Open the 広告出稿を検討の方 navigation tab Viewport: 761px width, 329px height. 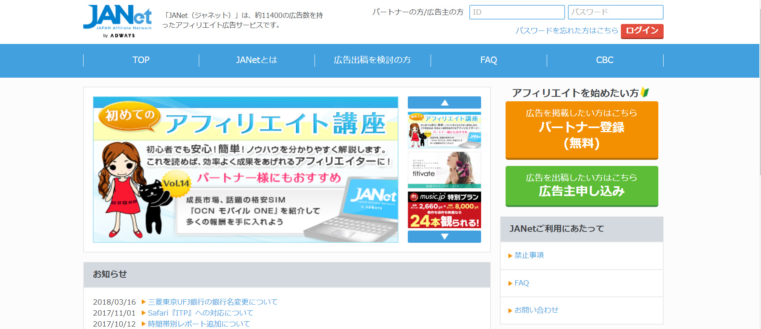(x=372, y=60)
